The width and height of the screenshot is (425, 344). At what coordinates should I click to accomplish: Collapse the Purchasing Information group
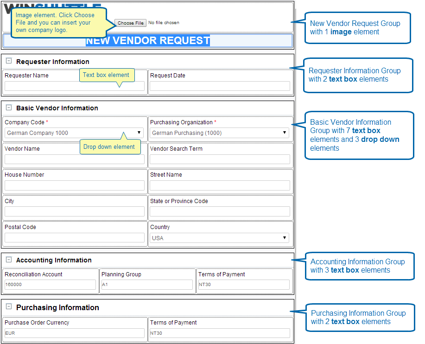coord(9,306)
